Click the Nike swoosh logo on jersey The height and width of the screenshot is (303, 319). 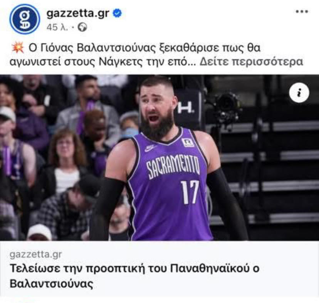151,148
